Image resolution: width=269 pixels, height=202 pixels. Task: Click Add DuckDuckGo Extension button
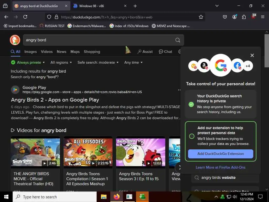pyautogui.click(x=221, y=154)
